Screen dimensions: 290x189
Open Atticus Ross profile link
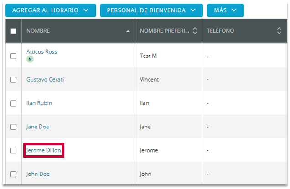pyautogui.click(x=41, y=52)
